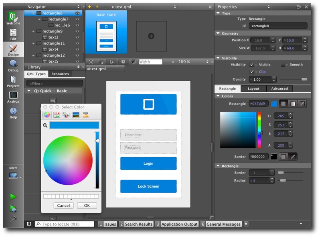
Task: Collapse rectangle11 in the Navigator tree
Action: (34, 43)
